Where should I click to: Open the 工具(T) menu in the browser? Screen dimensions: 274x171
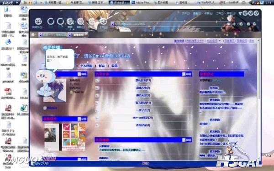220,13
